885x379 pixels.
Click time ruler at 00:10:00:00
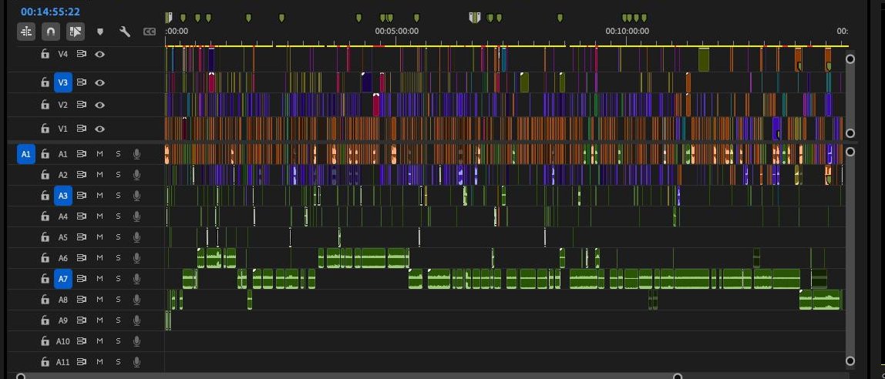click(627, 31)
